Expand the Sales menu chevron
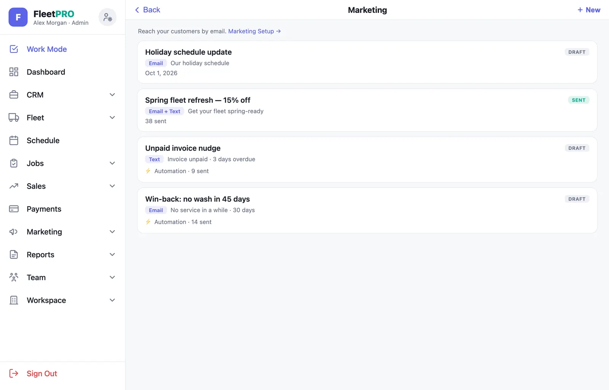The width and height of the screenshot is (609, 390). pyautogui.click(x=112, y=186)
